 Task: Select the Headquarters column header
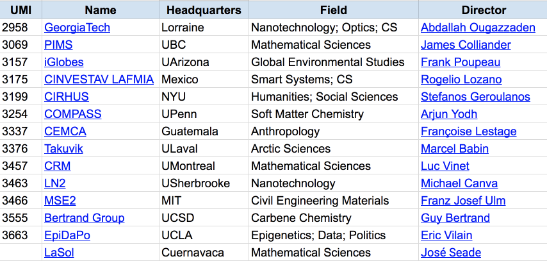point(204,10)
